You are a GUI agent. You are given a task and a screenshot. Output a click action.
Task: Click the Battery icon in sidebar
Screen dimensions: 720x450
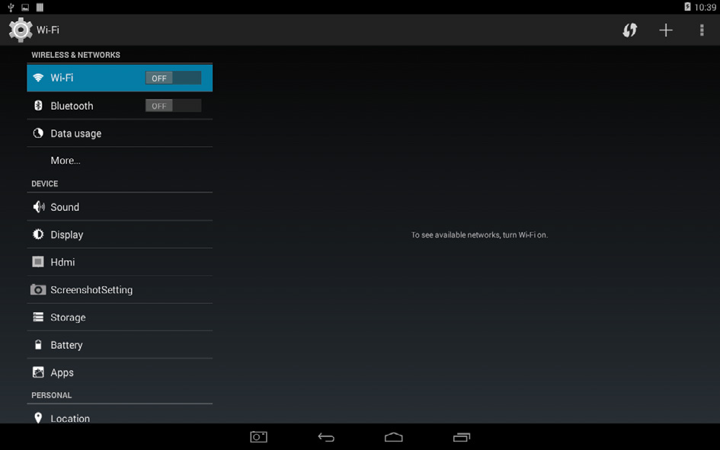[x=38, y=344]
